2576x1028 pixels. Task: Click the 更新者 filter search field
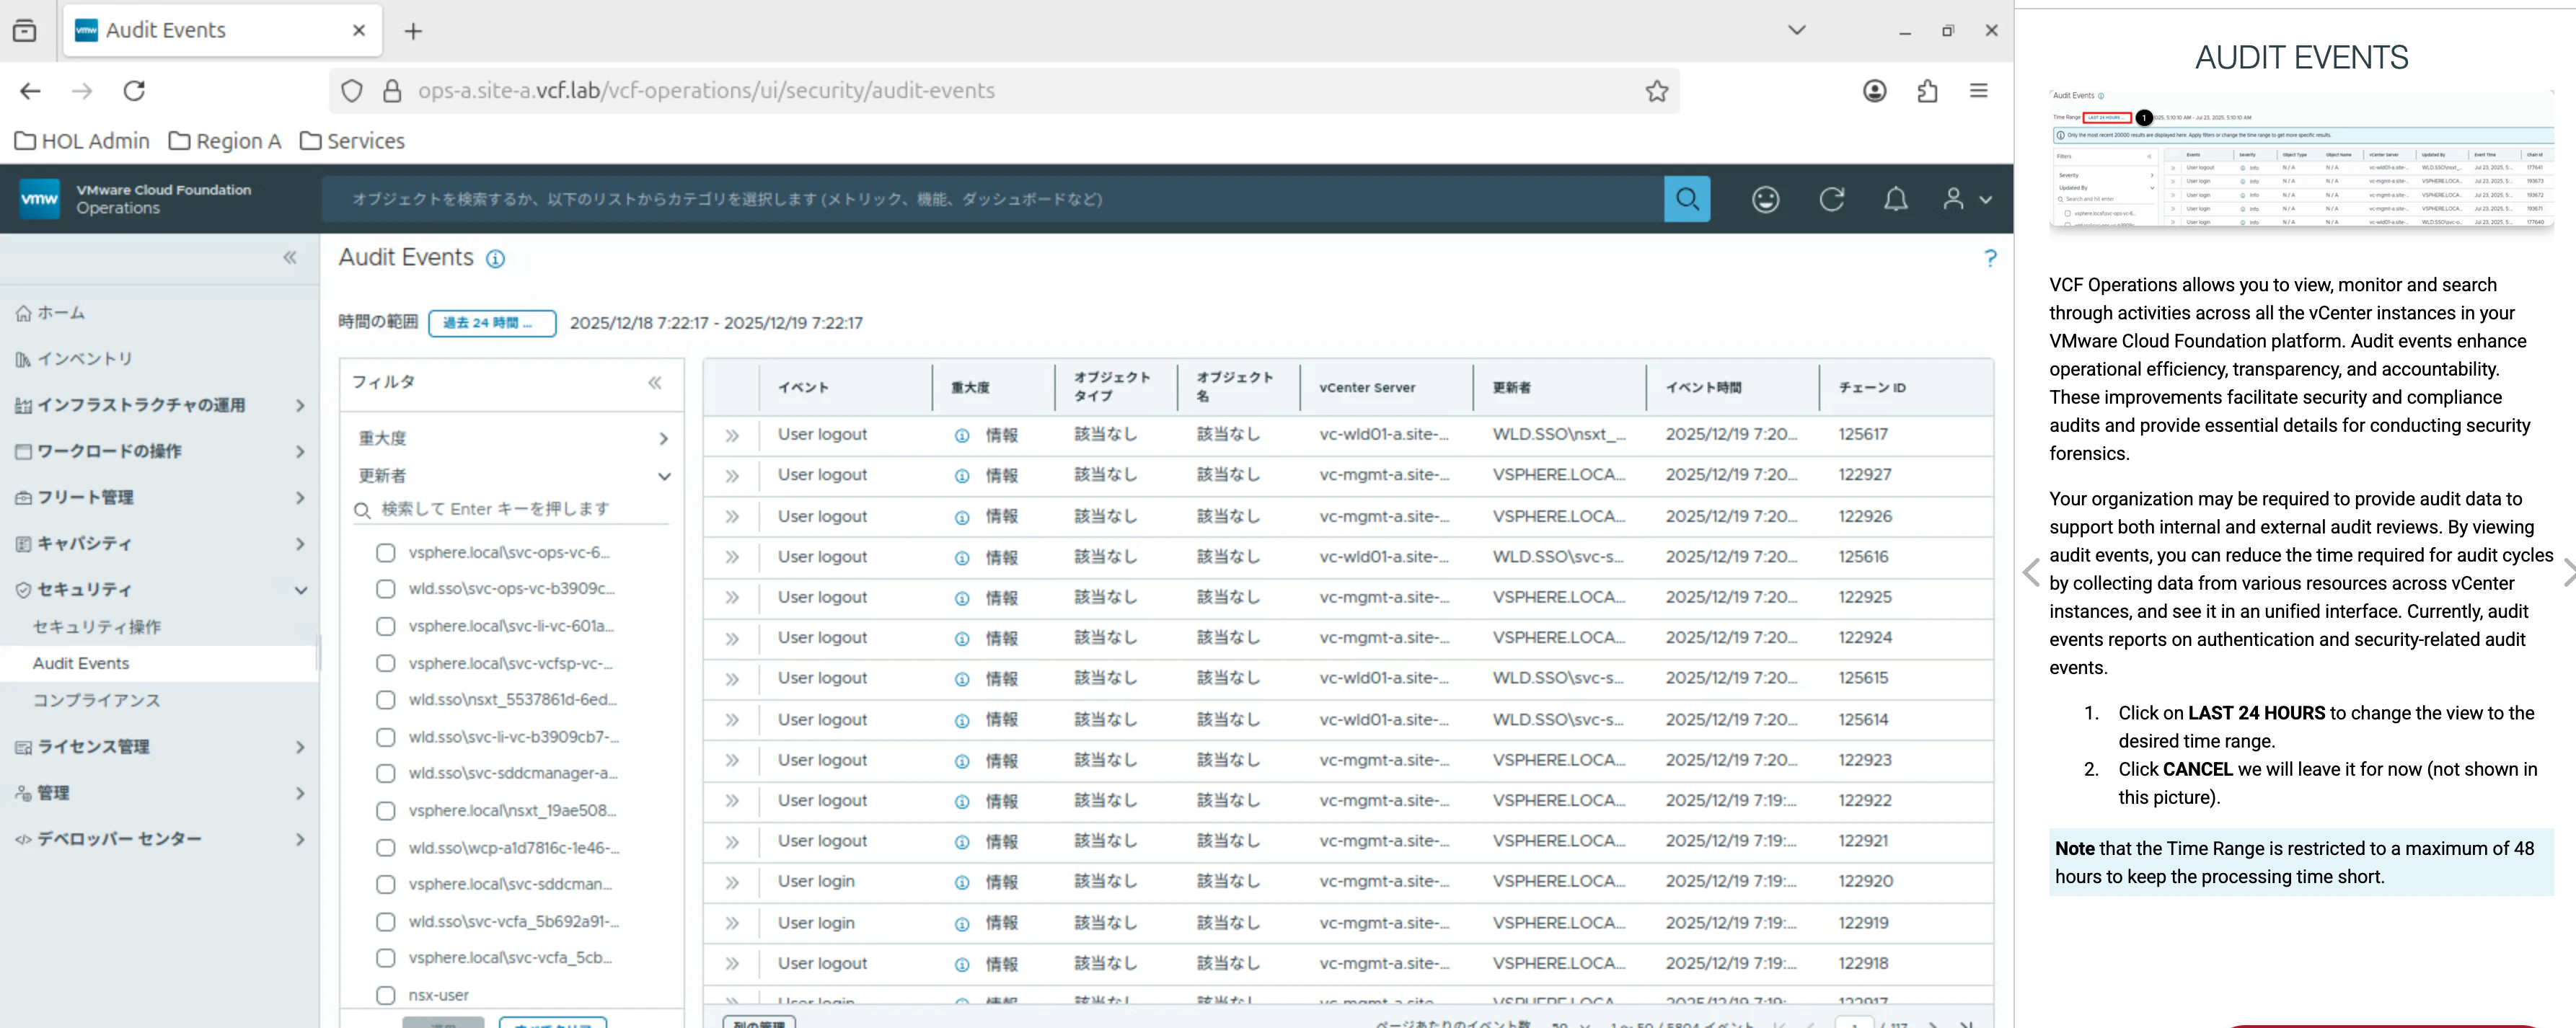[x=511, y=509]
